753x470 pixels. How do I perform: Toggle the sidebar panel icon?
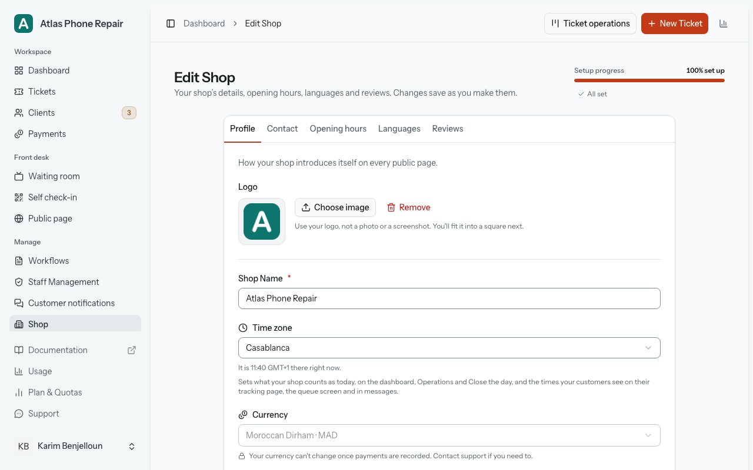[171, 23]
